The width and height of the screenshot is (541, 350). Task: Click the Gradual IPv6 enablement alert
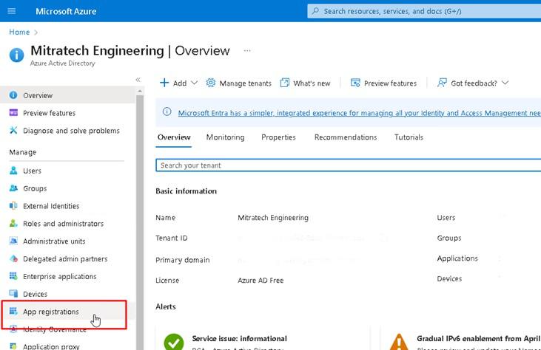[x=479, y=339]
